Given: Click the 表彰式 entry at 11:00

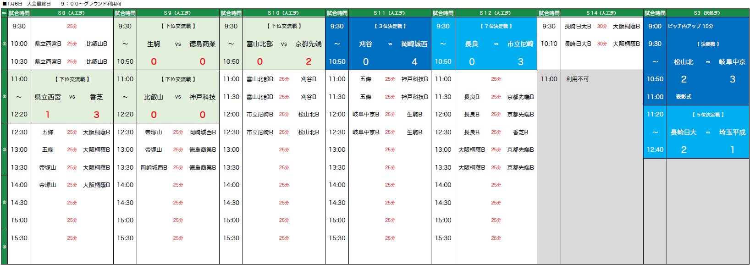Looking at the screenshot, I should tap(683, 97).
